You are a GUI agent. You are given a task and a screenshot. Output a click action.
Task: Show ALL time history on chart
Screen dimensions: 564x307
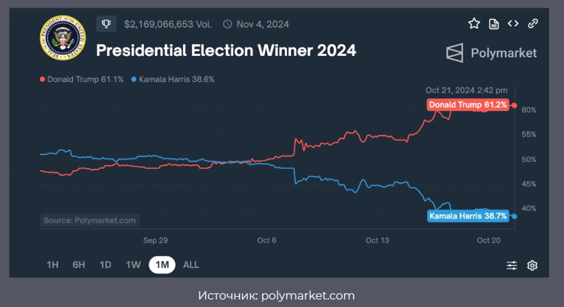[191, 265]
